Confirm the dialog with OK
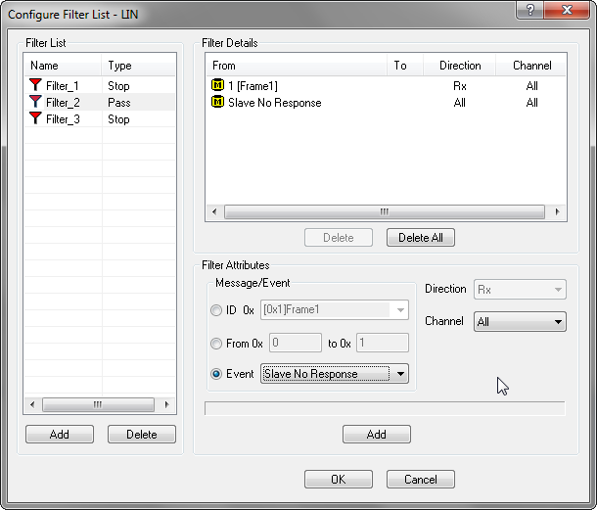 point(339,479)
